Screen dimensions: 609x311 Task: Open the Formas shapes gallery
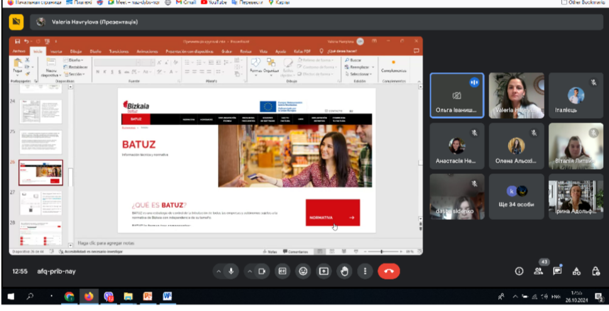(256, 67)
